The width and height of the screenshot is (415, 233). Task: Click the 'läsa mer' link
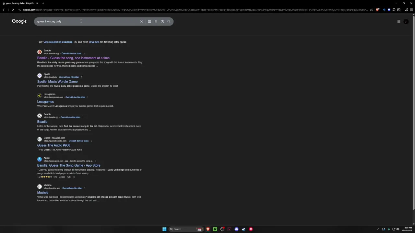(x=94, y=42)
